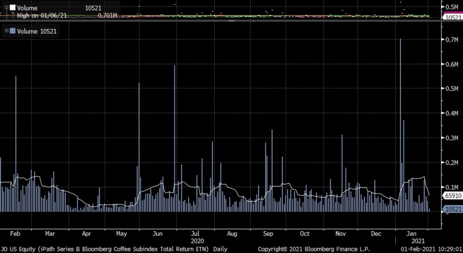Click the 0.701M high value
The width and height of the screenshot is (463, 253).
[x=107, y=16]
